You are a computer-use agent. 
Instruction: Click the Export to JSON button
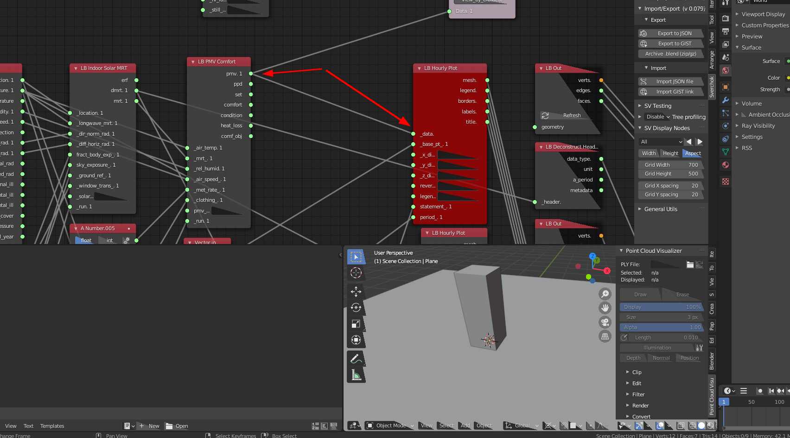point(671,33)
